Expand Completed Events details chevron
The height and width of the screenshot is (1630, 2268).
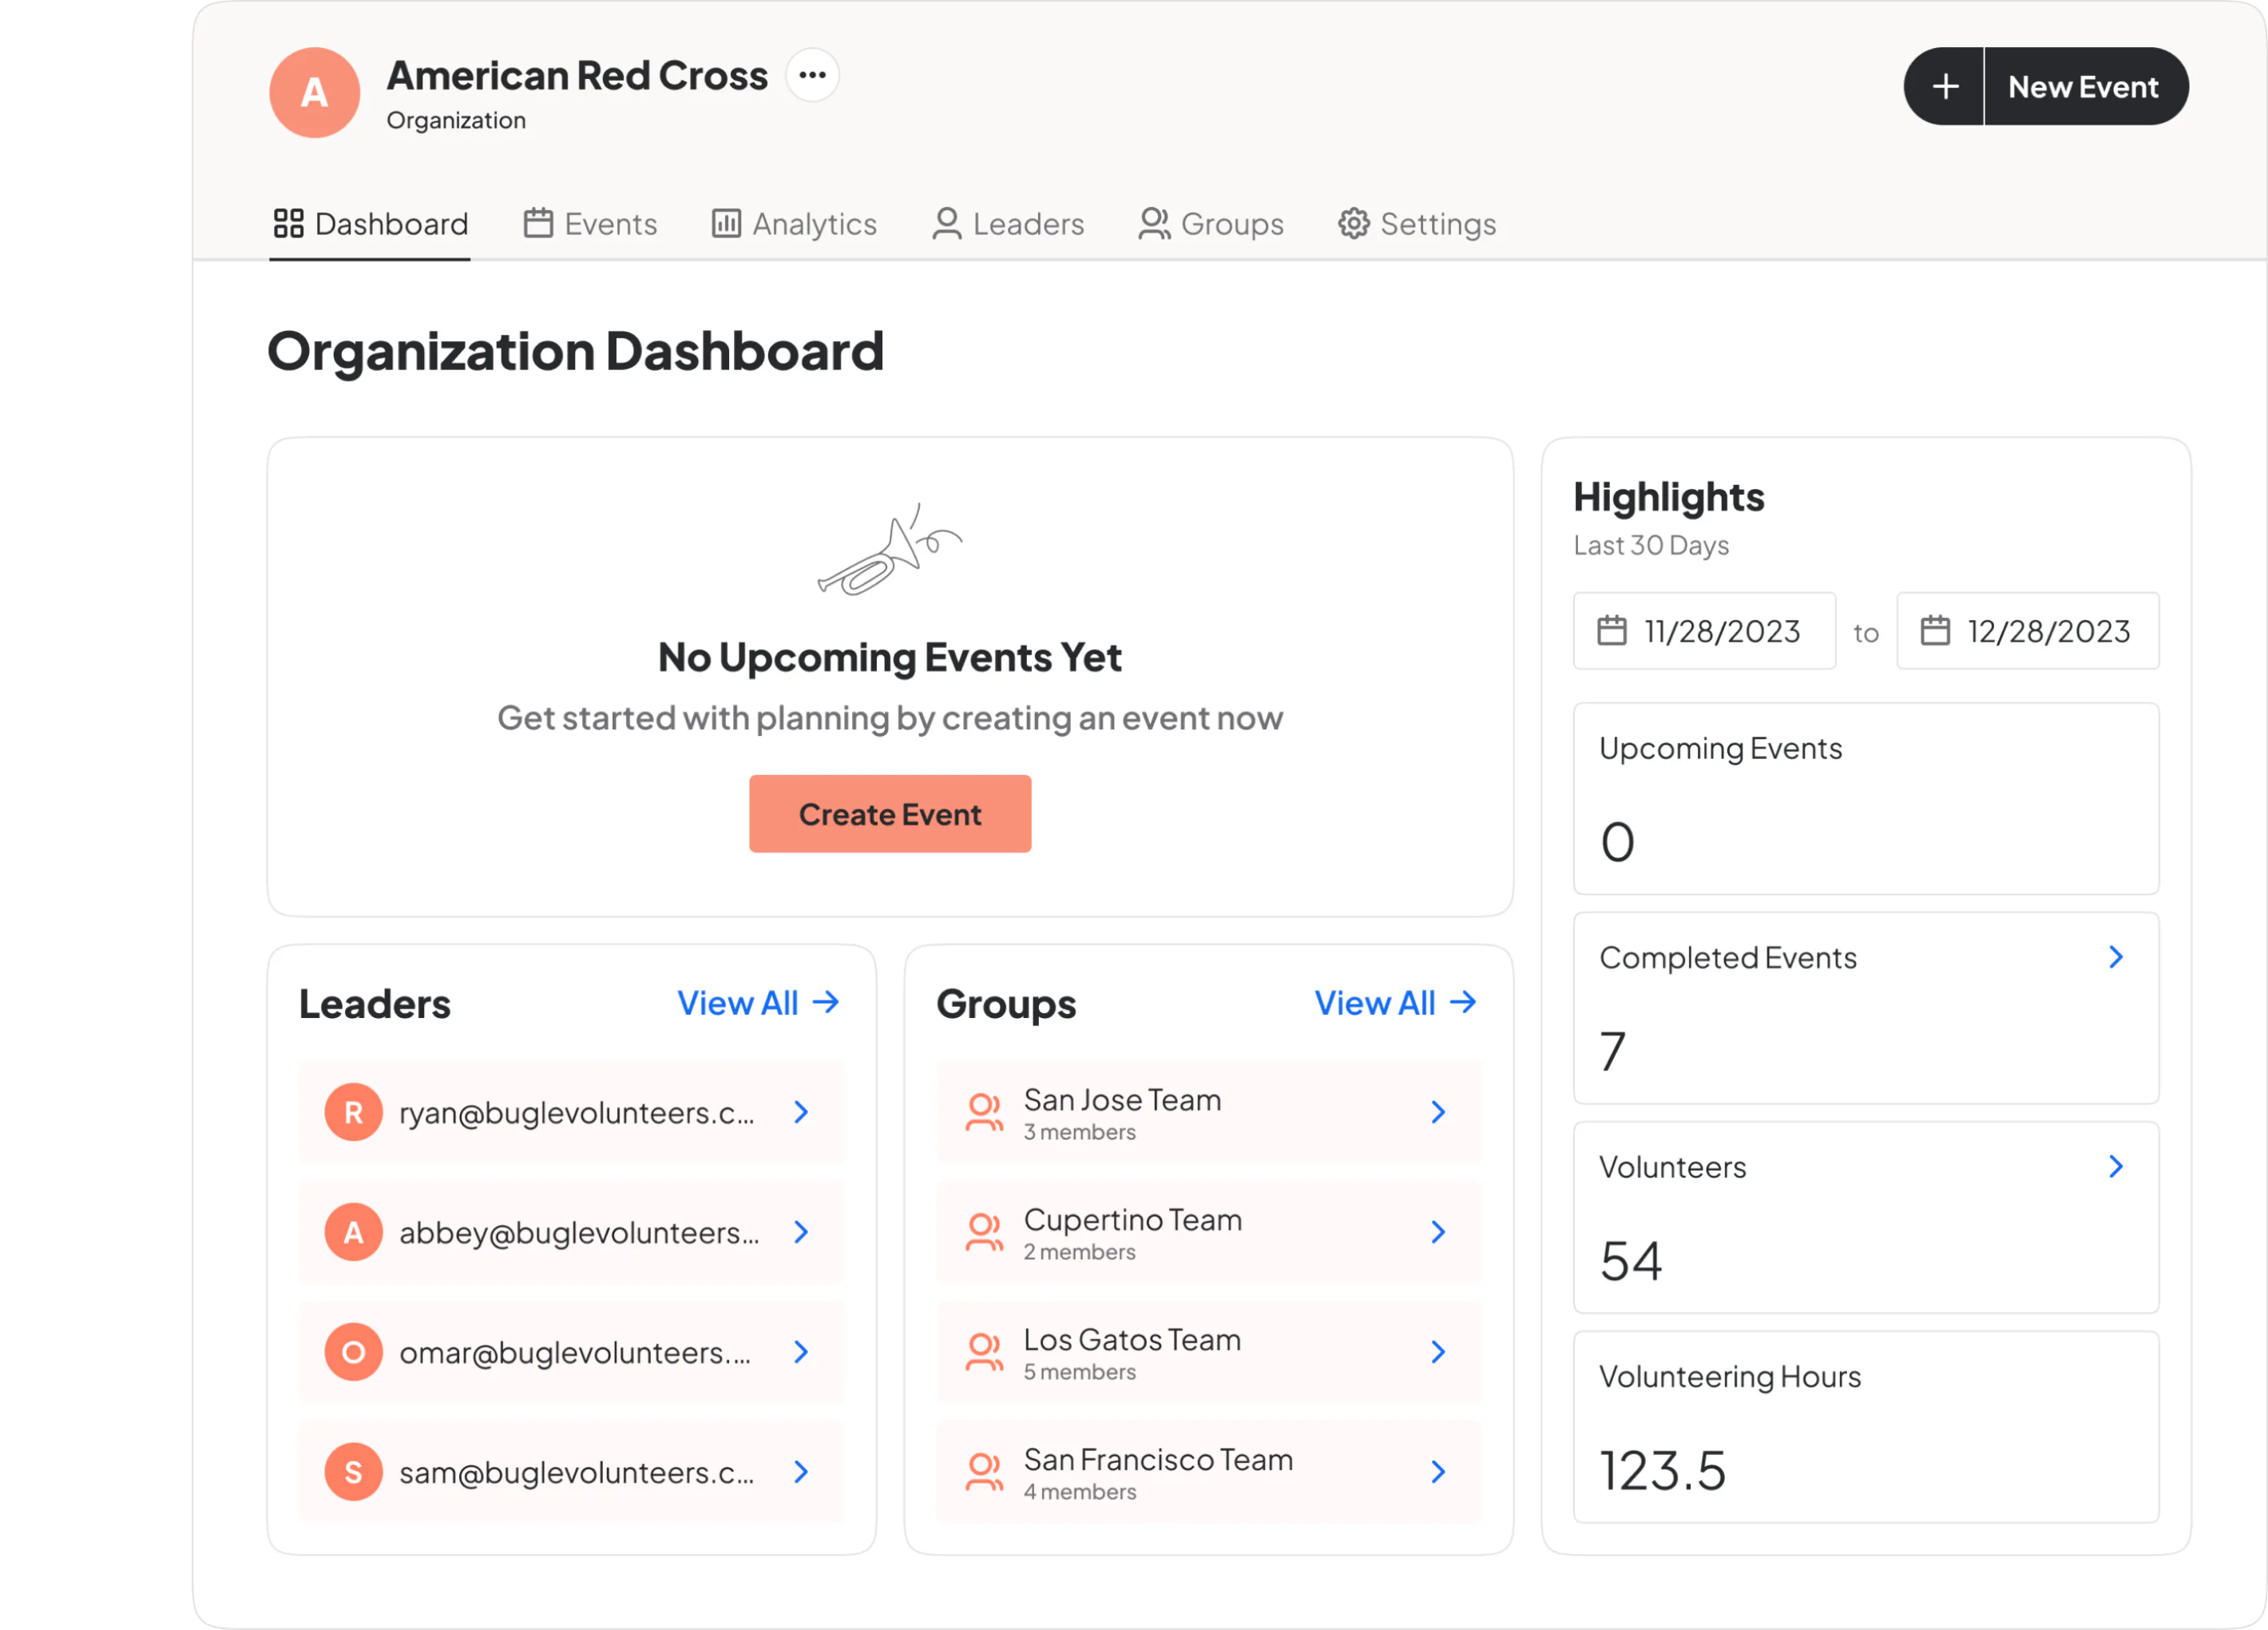[x=2116, y=957]
